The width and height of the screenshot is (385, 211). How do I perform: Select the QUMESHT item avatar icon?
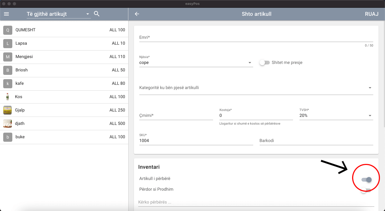click(x=7, y=30)
